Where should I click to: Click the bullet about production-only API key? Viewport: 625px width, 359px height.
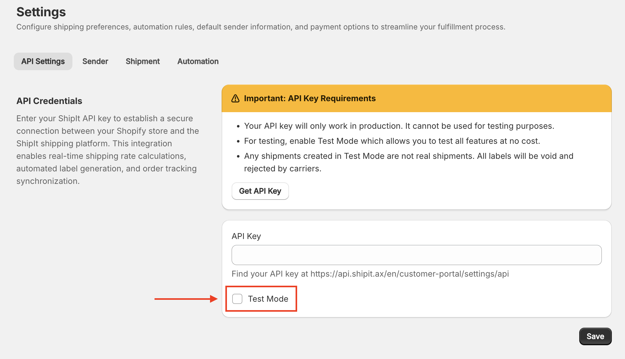click(399, 126)
